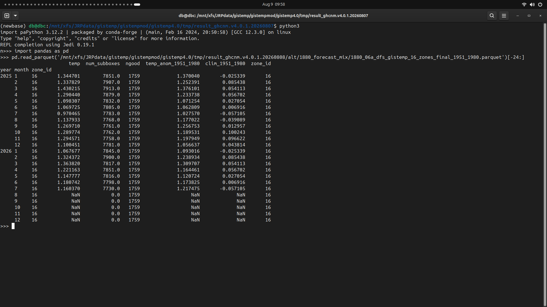Minimize the terminal window
Viewport: 547px width, 307px height.
pyautogui.click(x=518, y=16)
